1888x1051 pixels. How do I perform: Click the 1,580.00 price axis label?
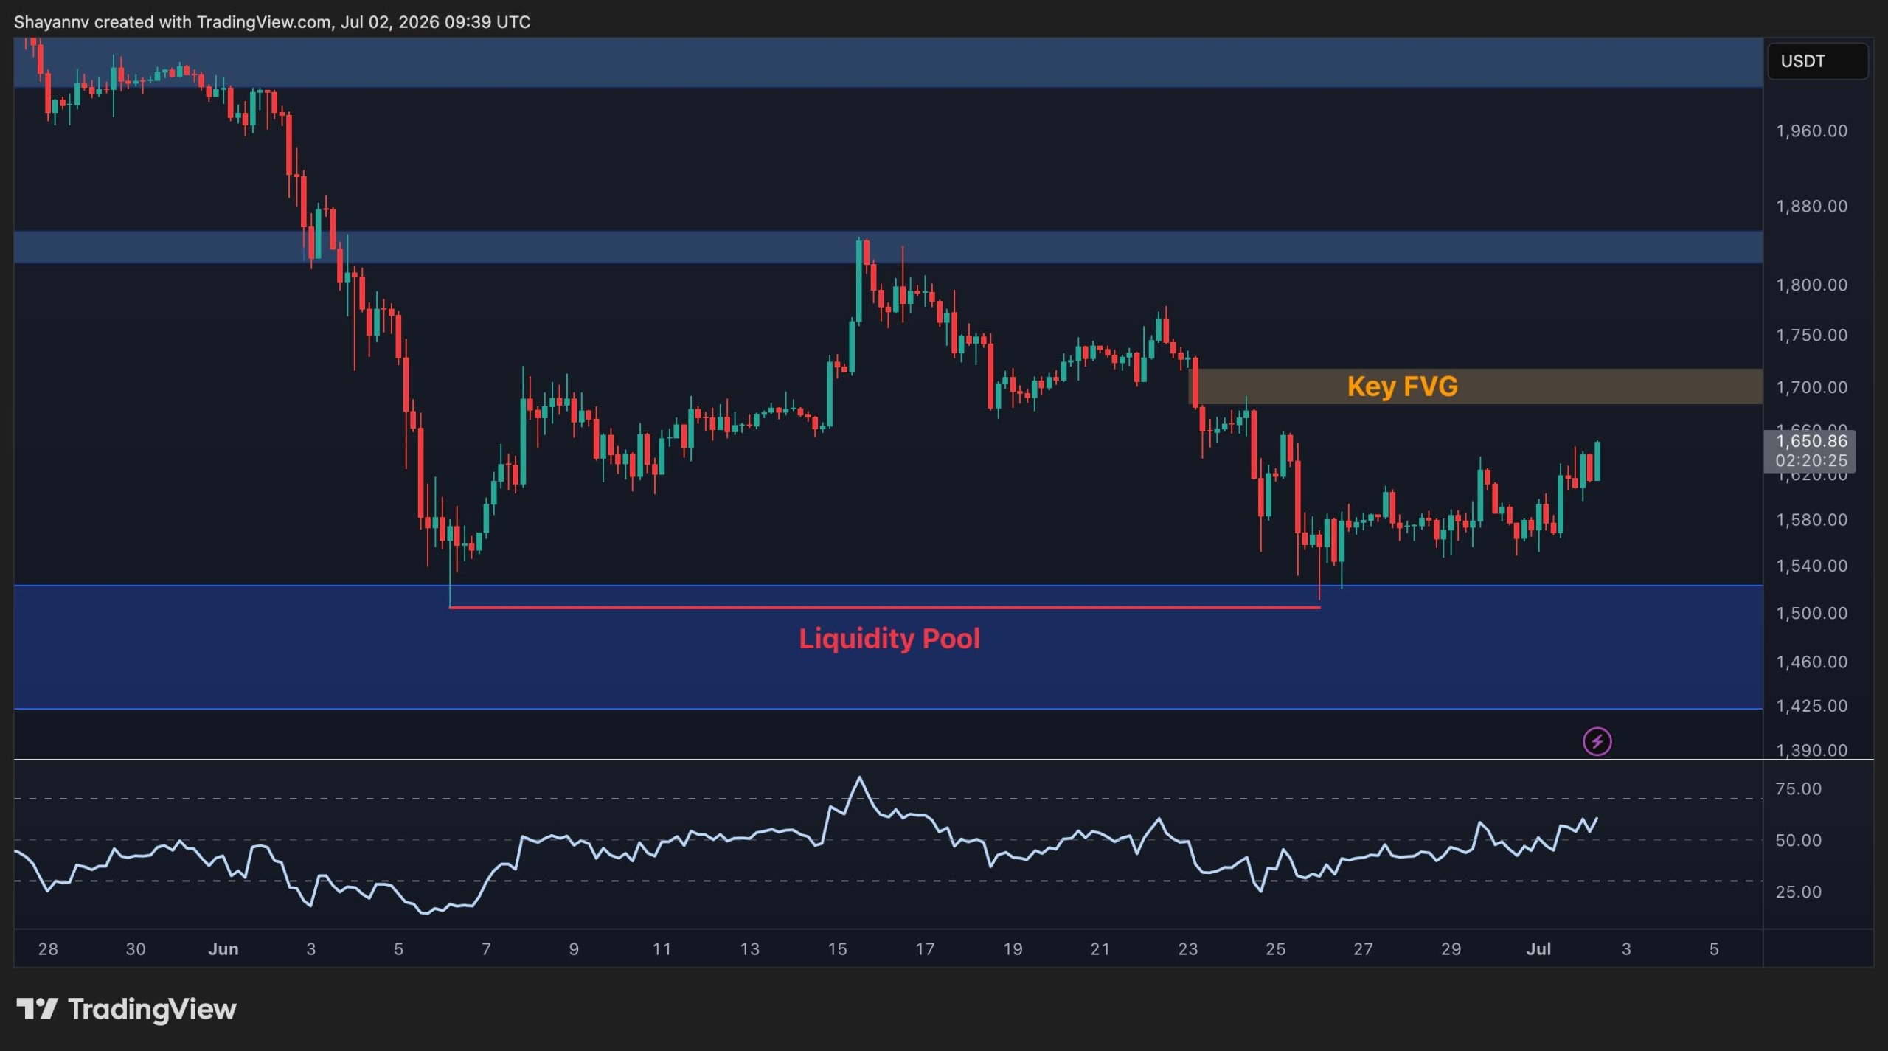[x=1811, y=520]
